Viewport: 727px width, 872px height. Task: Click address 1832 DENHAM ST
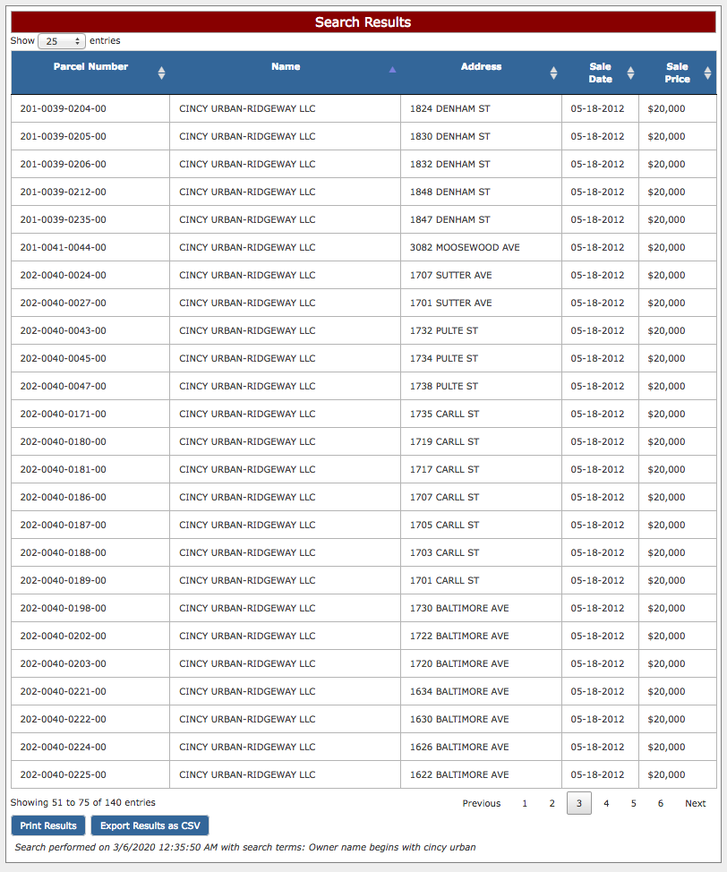(450, 165)
